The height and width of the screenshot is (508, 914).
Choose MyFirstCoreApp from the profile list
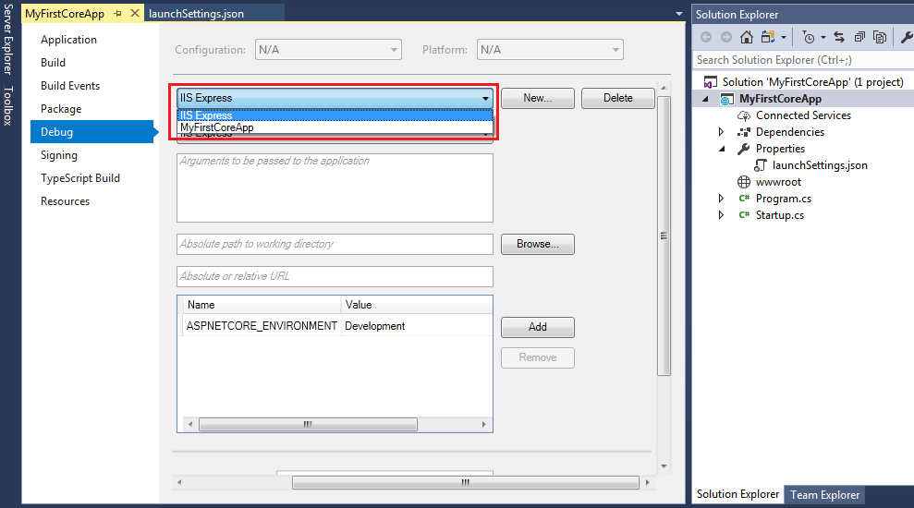[335, 127]
